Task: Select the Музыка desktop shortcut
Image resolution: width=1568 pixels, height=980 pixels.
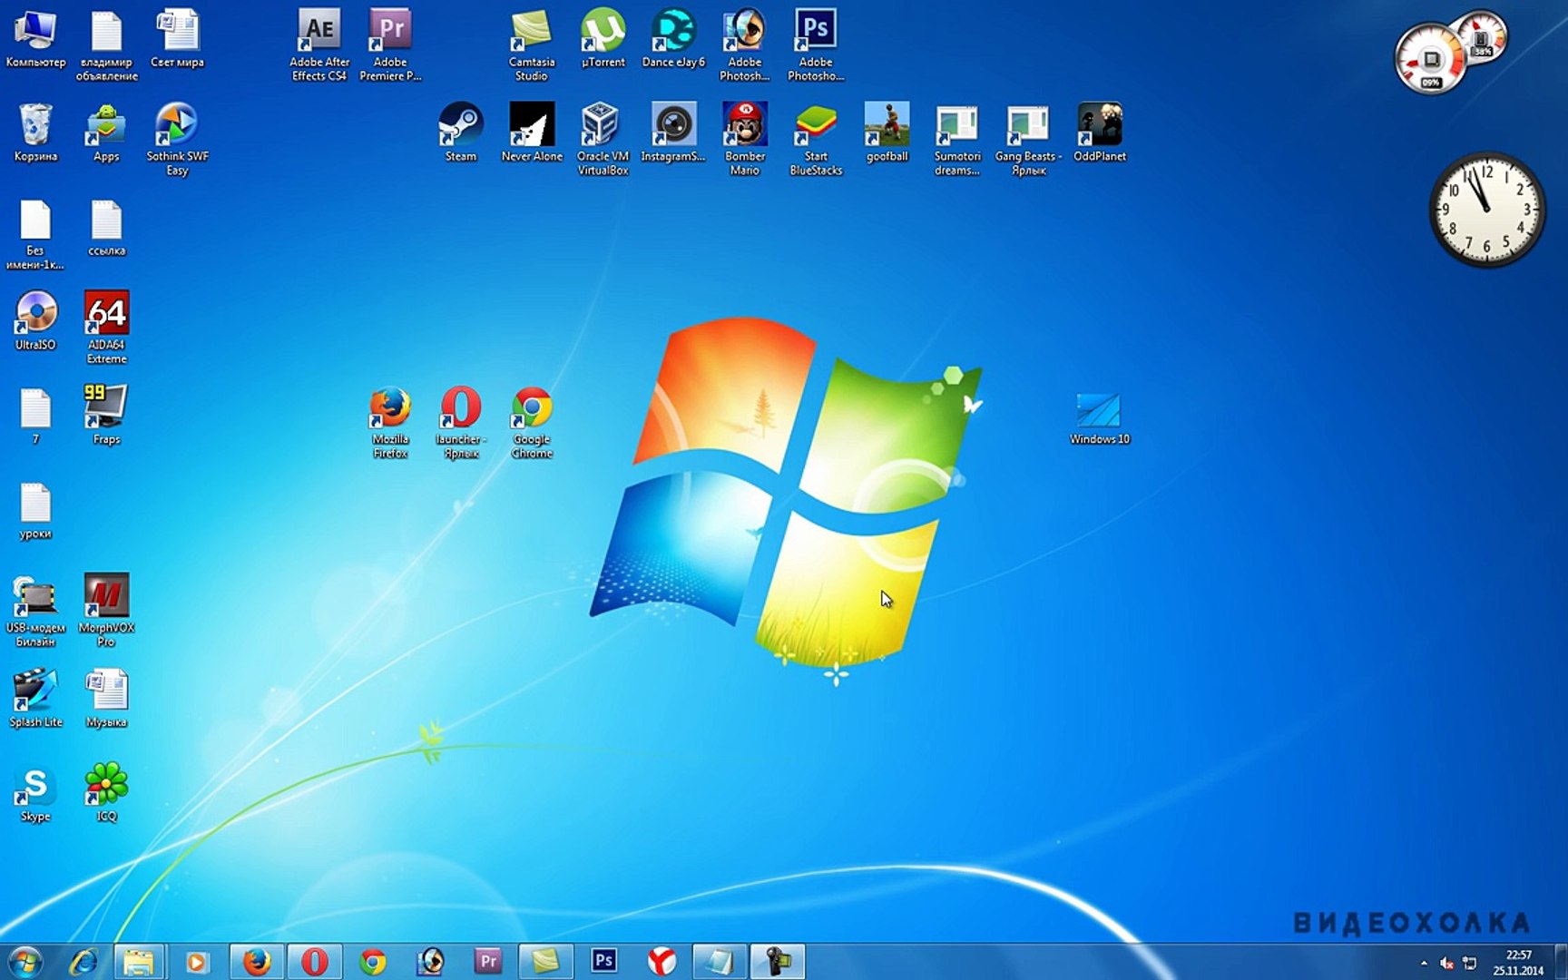Action: pyautogui.click(x=106, y=698)
